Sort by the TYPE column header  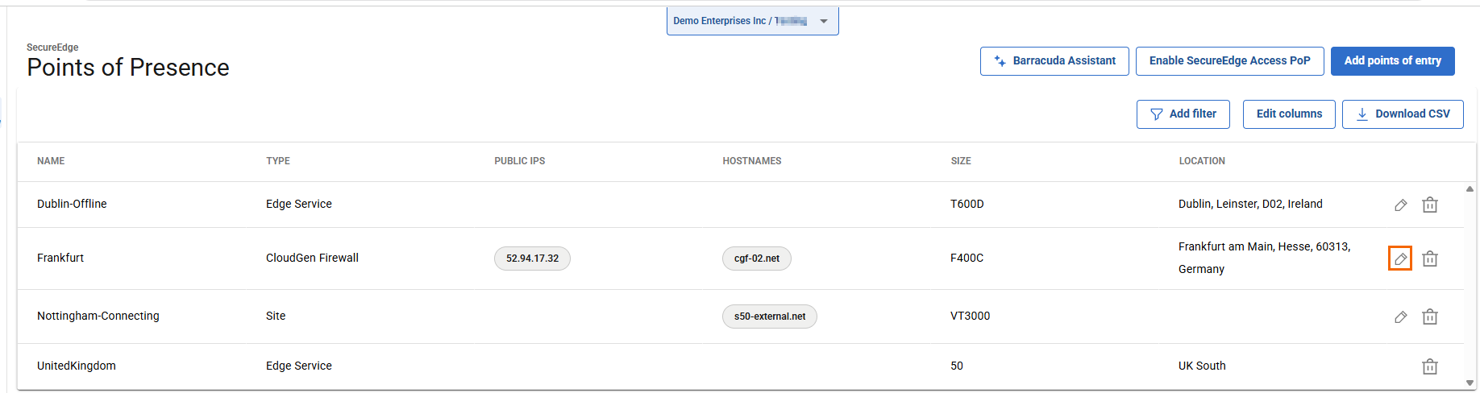tap(278, 161)
